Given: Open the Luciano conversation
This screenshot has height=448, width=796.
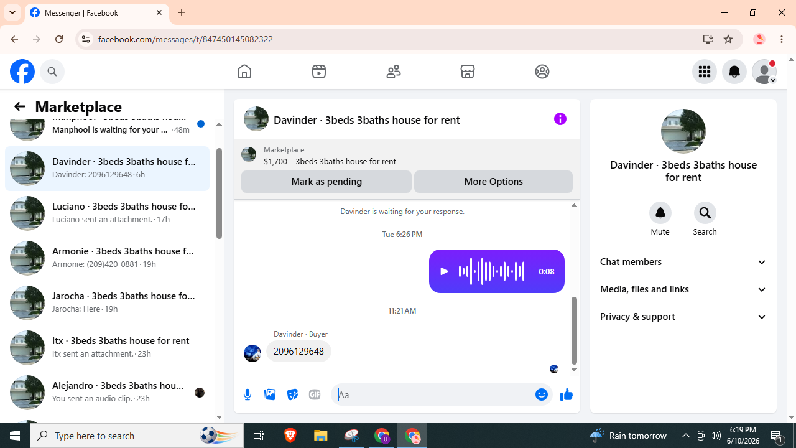Looking at the screenshot, I should point(107,213).
